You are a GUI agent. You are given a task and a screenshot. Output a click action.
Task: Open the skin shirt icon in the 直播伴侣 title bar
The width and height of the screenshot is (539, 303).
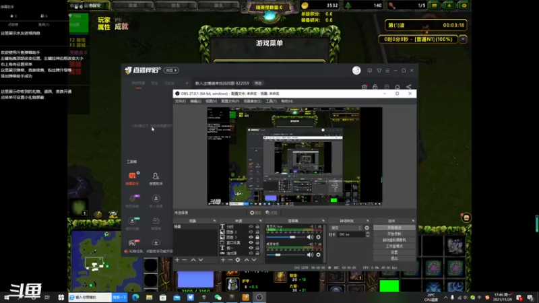(379, 71)
